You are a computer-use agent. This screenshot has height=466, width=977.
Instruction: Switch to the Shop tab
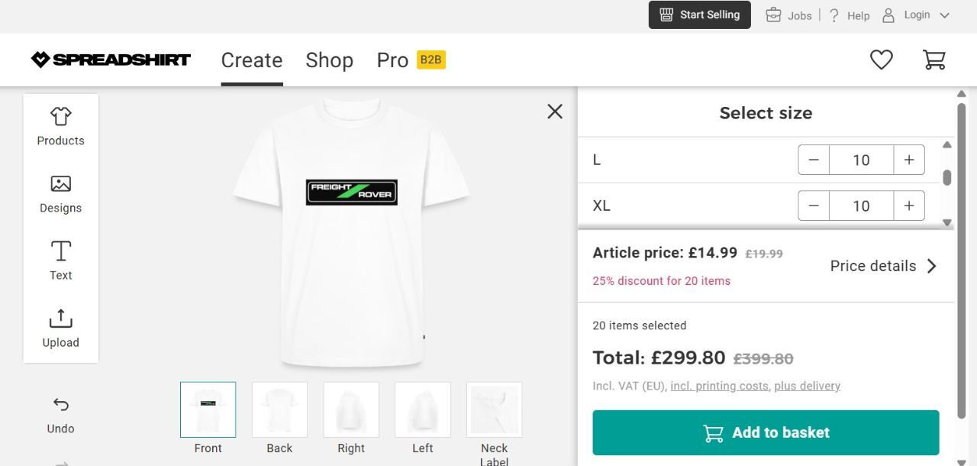[x=329, y=60]
